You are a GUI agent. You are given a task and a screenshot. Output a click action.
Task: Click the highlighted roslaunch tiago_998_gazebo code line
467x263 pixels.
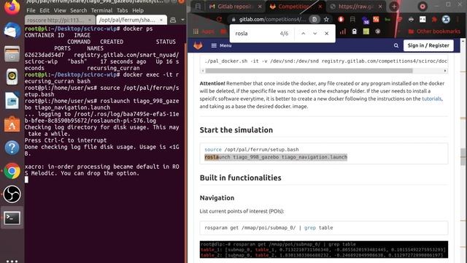point(276,157)
